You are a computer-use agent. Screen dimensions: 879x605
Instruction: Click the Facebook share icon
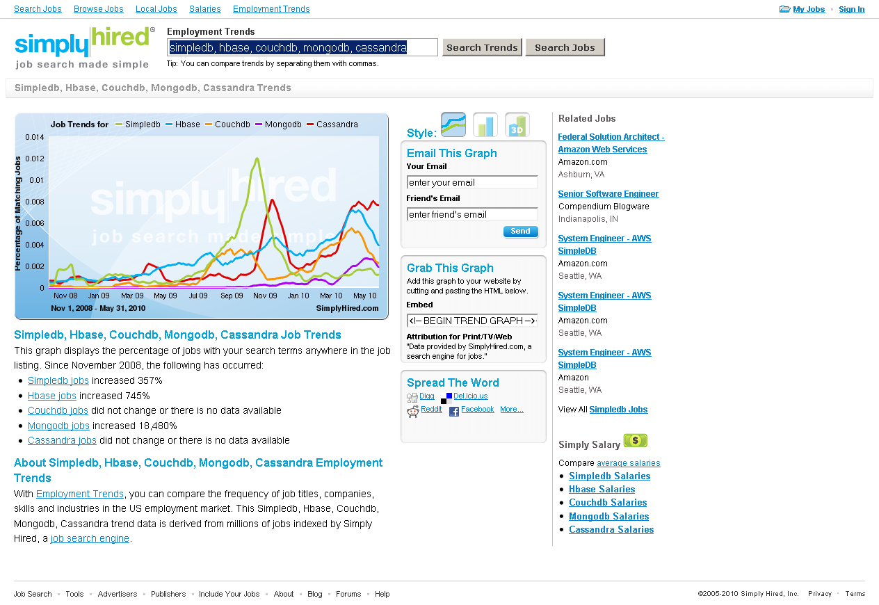(454, 412)
